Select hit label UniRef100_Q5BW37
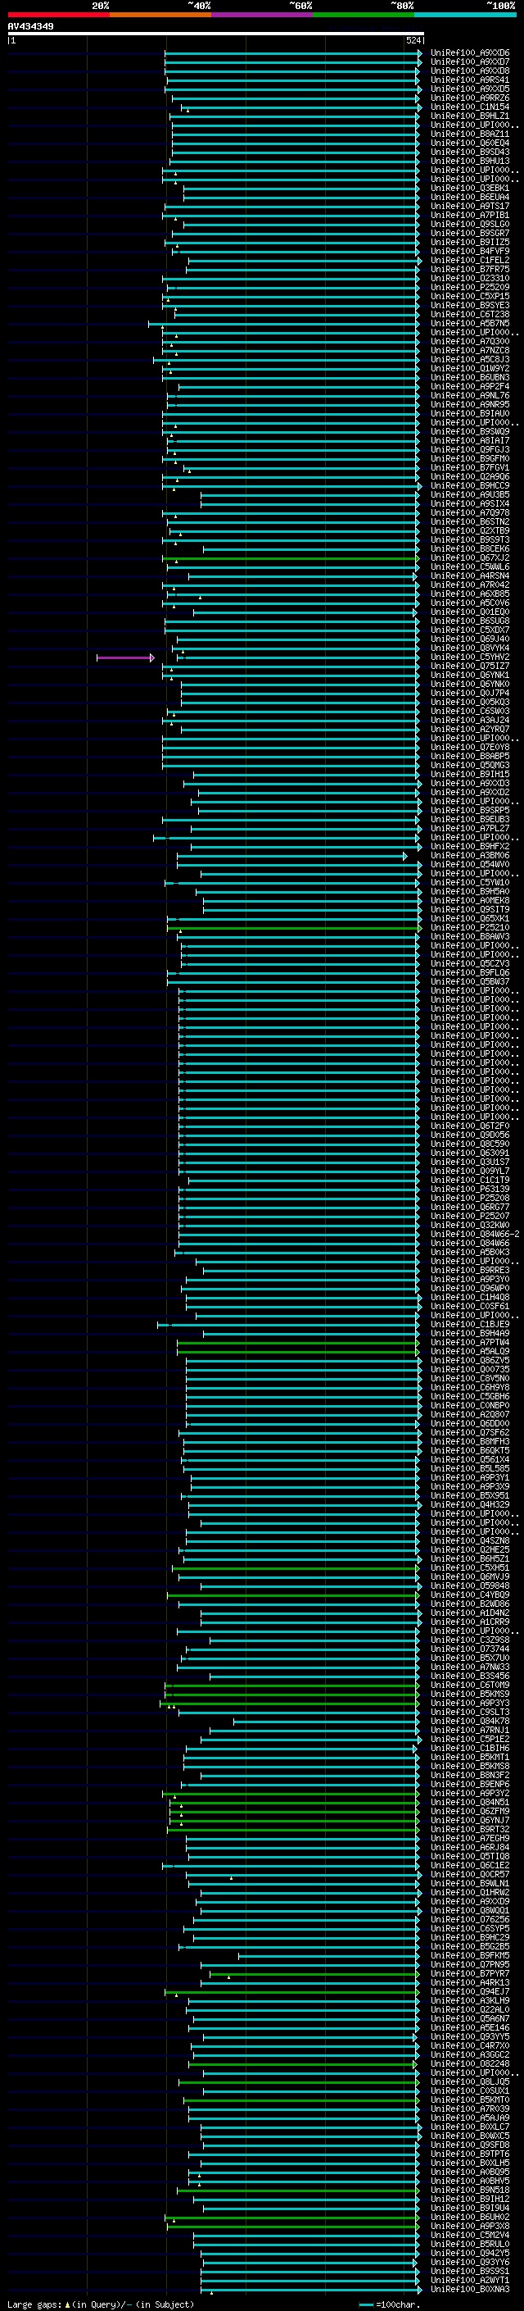This screenshot has height=2311, width=524. 470,981
